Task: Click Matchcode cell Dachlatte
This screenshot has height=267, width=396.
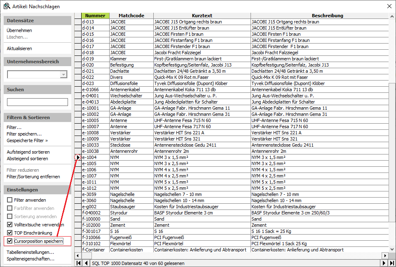Action: 131,71
